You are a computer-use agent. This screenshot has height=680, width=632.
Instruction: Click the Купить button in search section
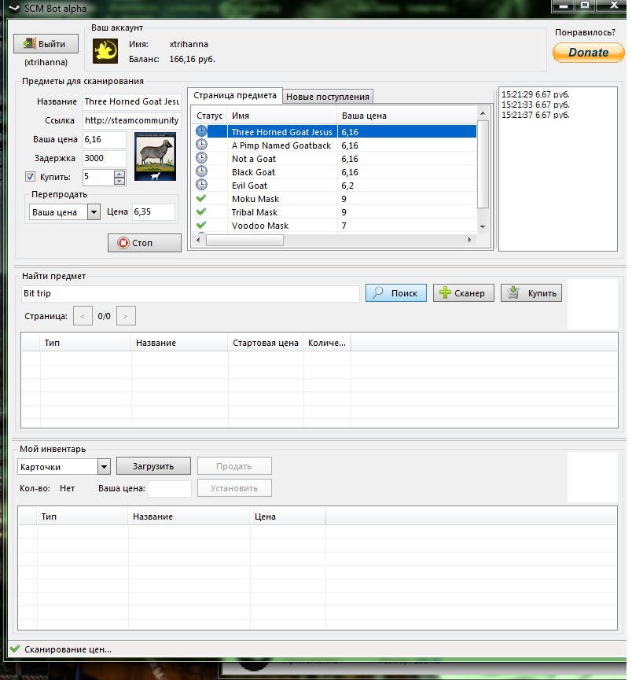click(531, 293)
